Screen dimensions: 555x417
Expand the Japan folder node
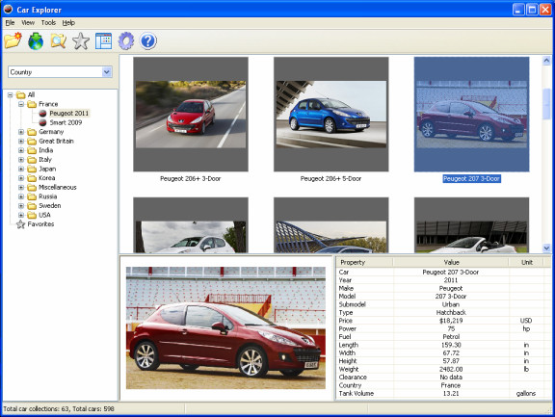pos(21,169)
